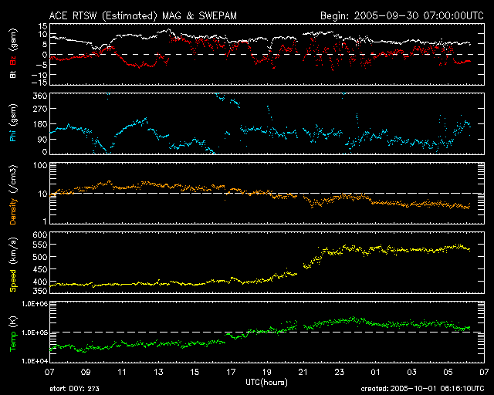This screenshot has height=395, width=494.
Task: Select the 550 tick on the Speed axis
Action: (x=40, y=245)
